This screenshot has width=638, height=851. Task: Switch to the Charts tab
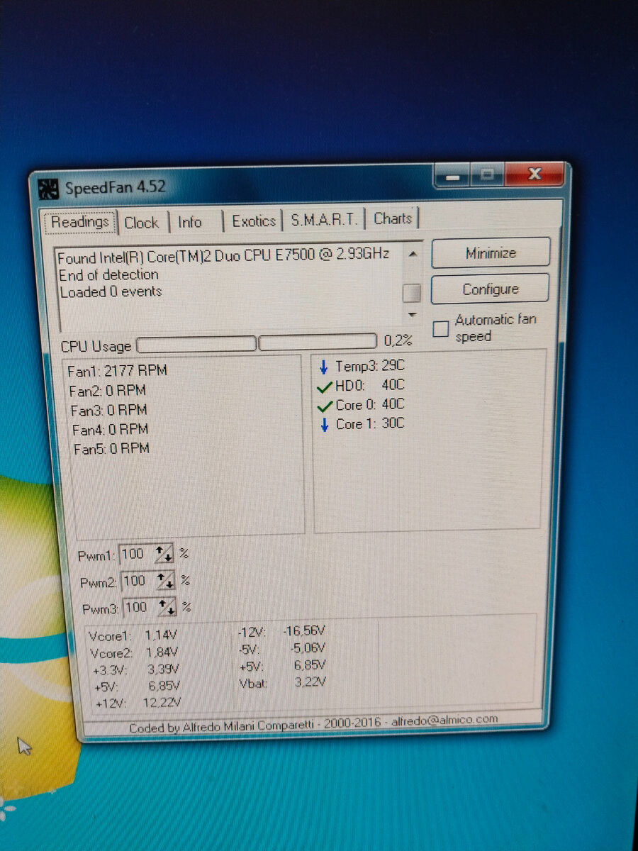(x=393, y=218)
